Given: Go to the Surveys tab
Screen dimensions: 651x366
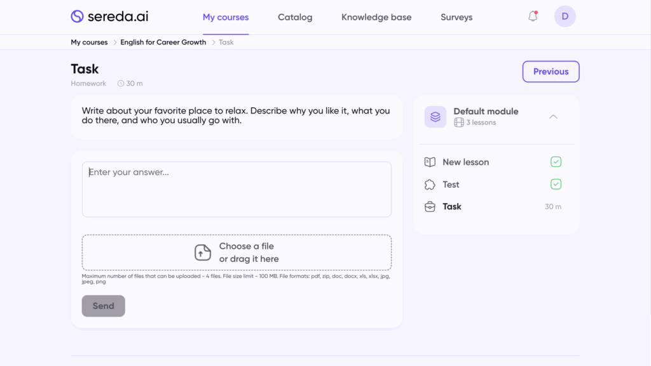Looking at the screenshot, I should pos(456,17).
